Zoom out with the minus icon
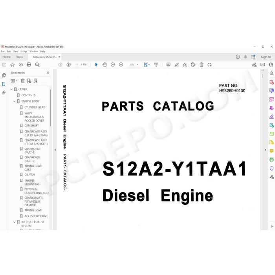275x275 pixels. point(113,65)
